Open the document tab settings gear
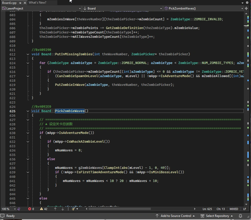The width and height of the screenshot is (251, 220). coord(247,3)
